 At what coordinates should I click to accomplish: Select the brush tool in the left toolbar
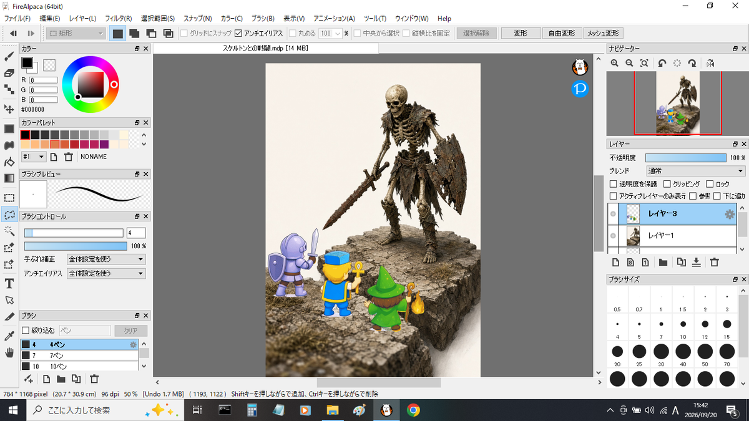click(x=9, y=56)
